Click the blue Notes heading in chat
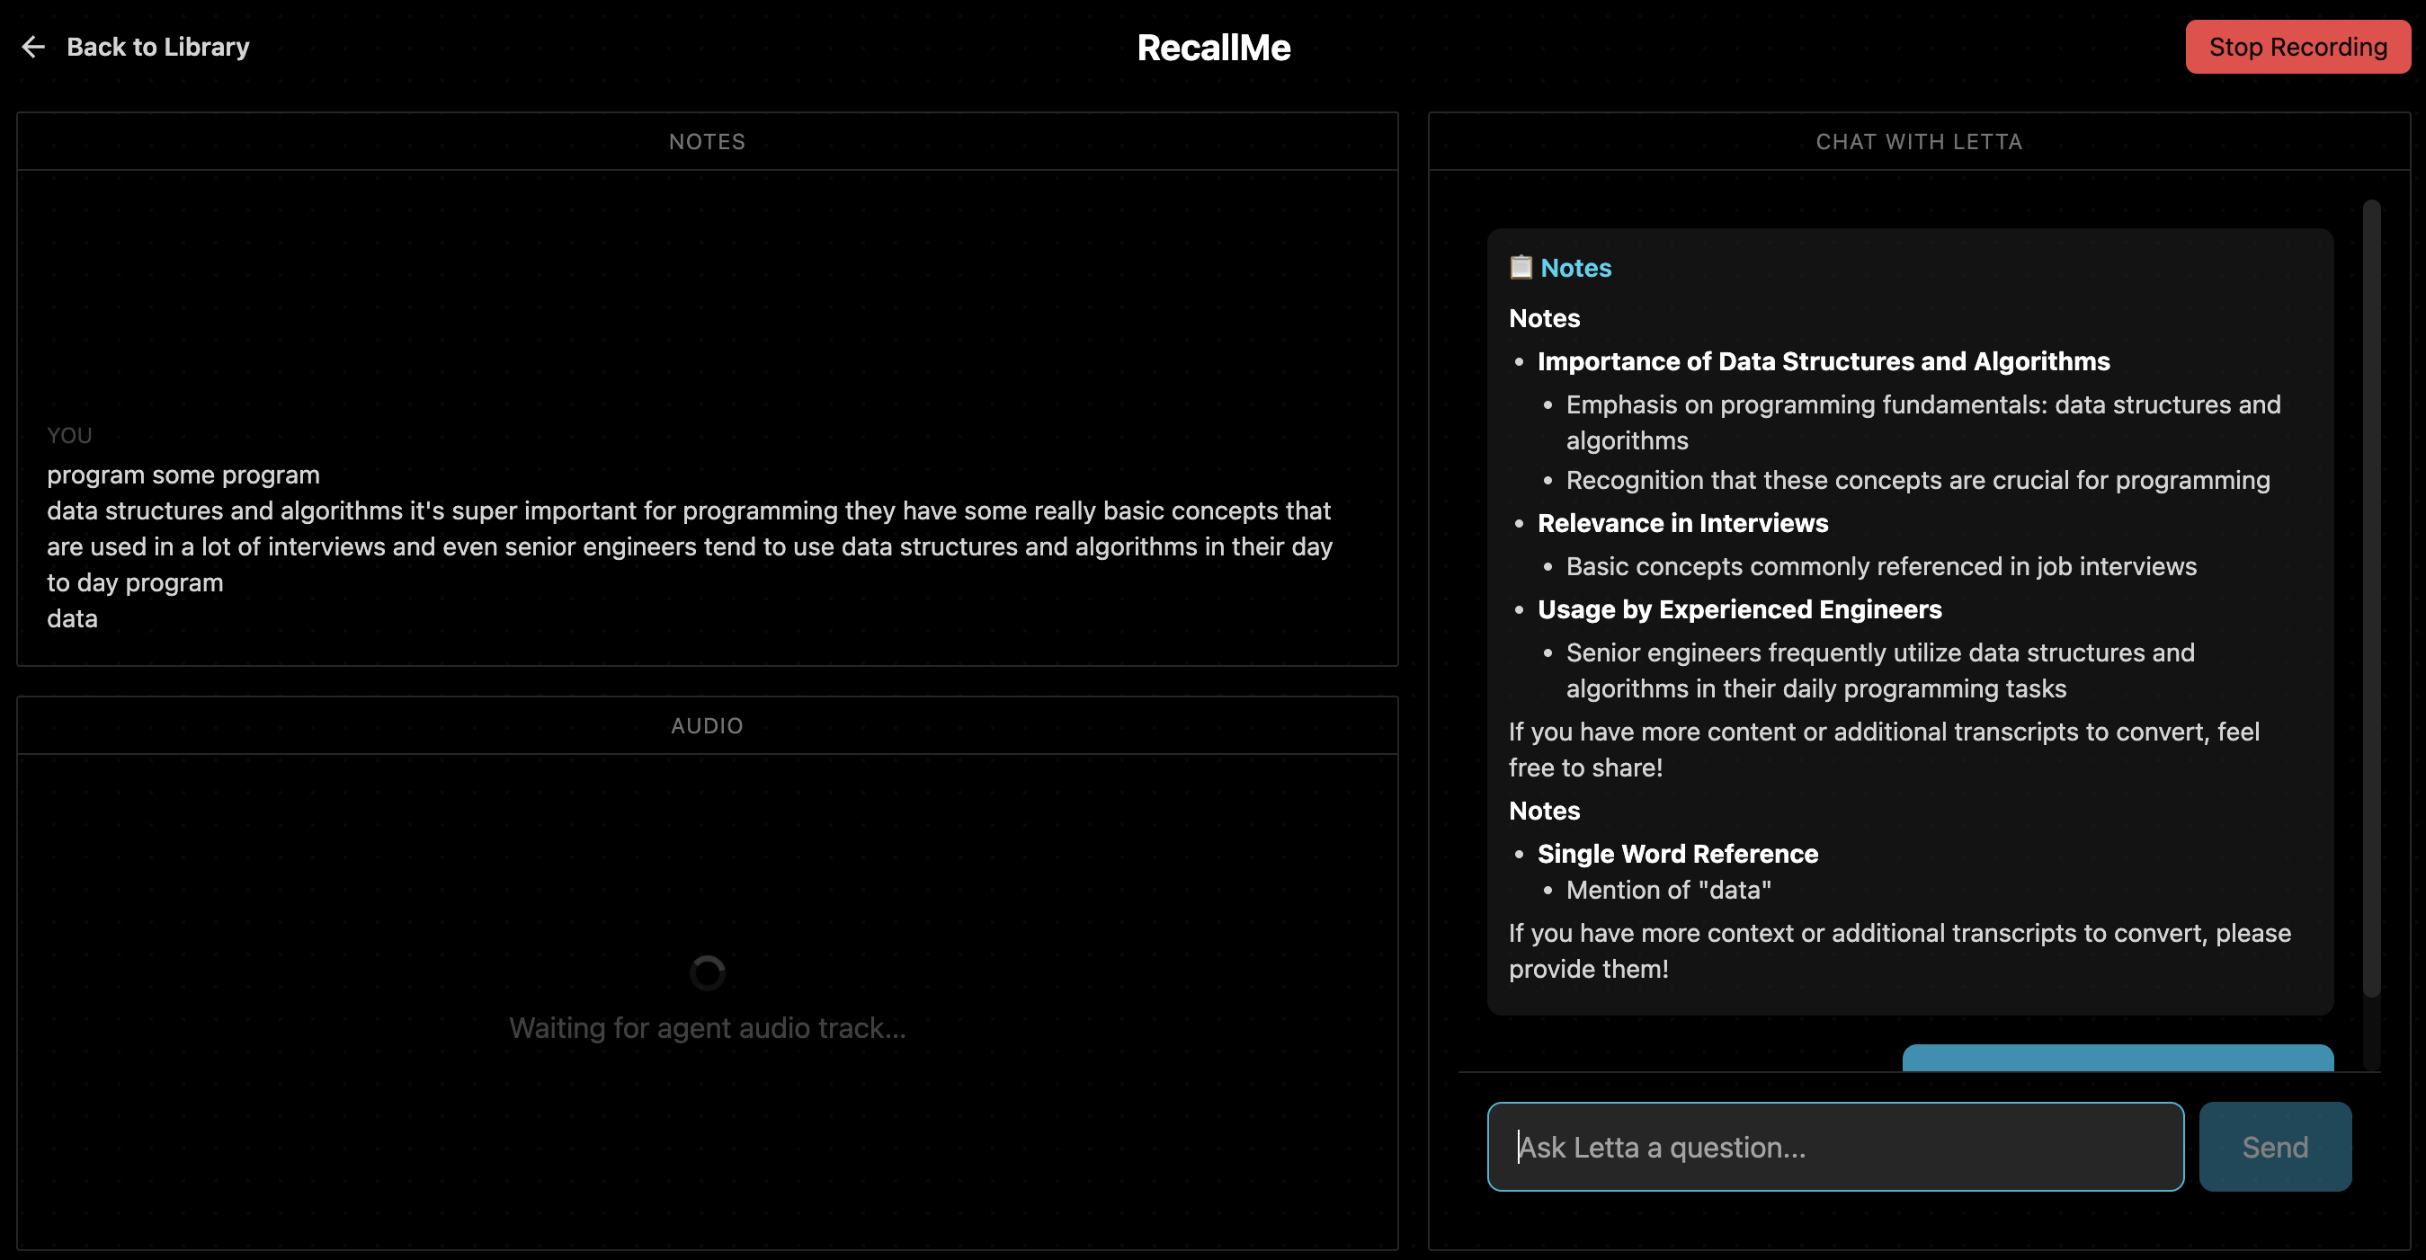The image size is (2426, 1260). click(1575, 268)
